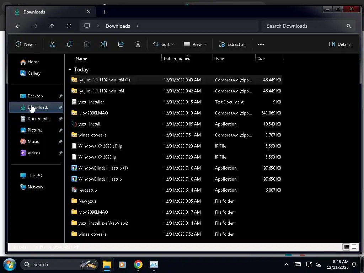Go up one folder level arrow
The height and width of the screenshot is (273, 364).
[52, 26]
